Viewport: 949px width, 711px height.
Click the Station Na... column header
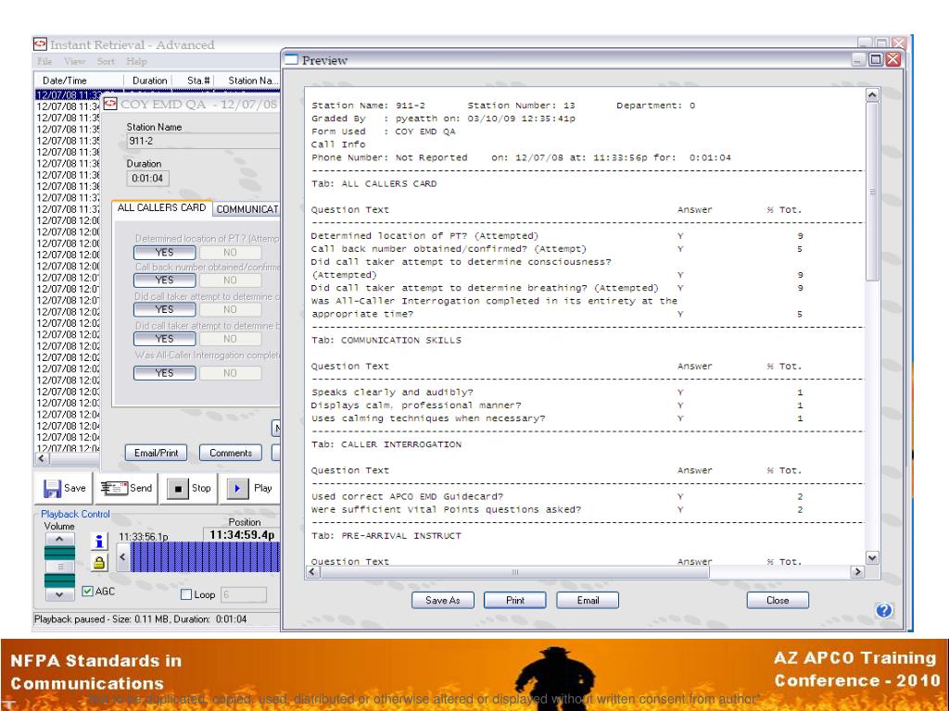click(x=248, y=81)
